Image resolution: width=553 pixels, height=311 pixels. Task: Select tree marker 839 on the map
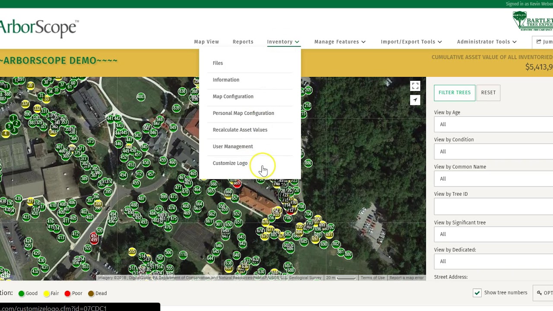click(176, 108)
